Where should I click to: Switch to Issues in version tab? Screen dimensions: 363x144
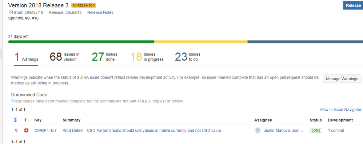point(65,57)
